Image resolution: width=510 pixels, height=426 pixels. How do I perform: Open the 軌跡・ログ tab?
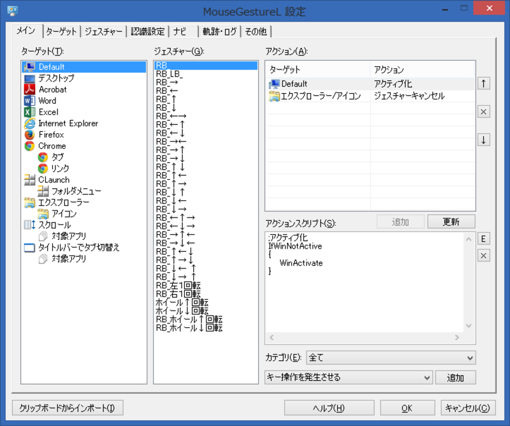click(219, 32)
